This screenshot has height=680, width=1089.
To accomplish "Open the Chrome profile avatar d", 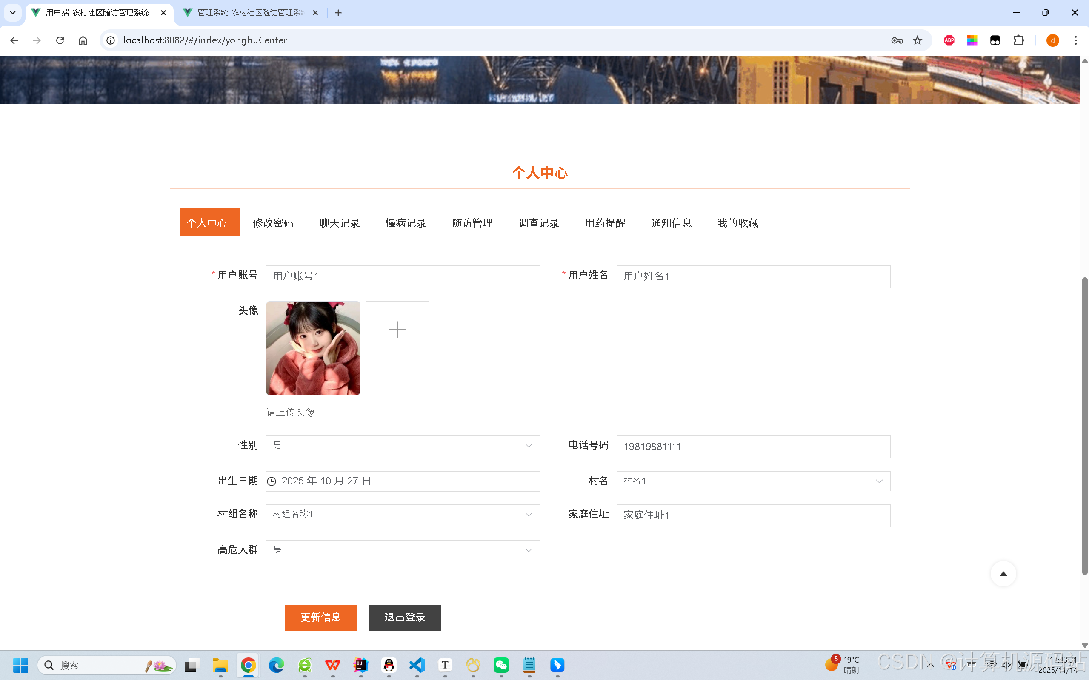I will (1052, 40).
